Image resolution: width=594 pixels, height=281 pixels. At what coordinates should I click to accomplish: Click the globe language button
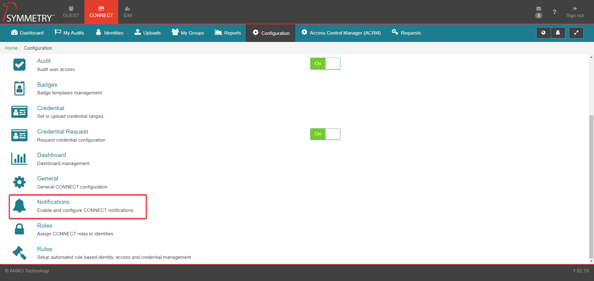click(543, 33)
